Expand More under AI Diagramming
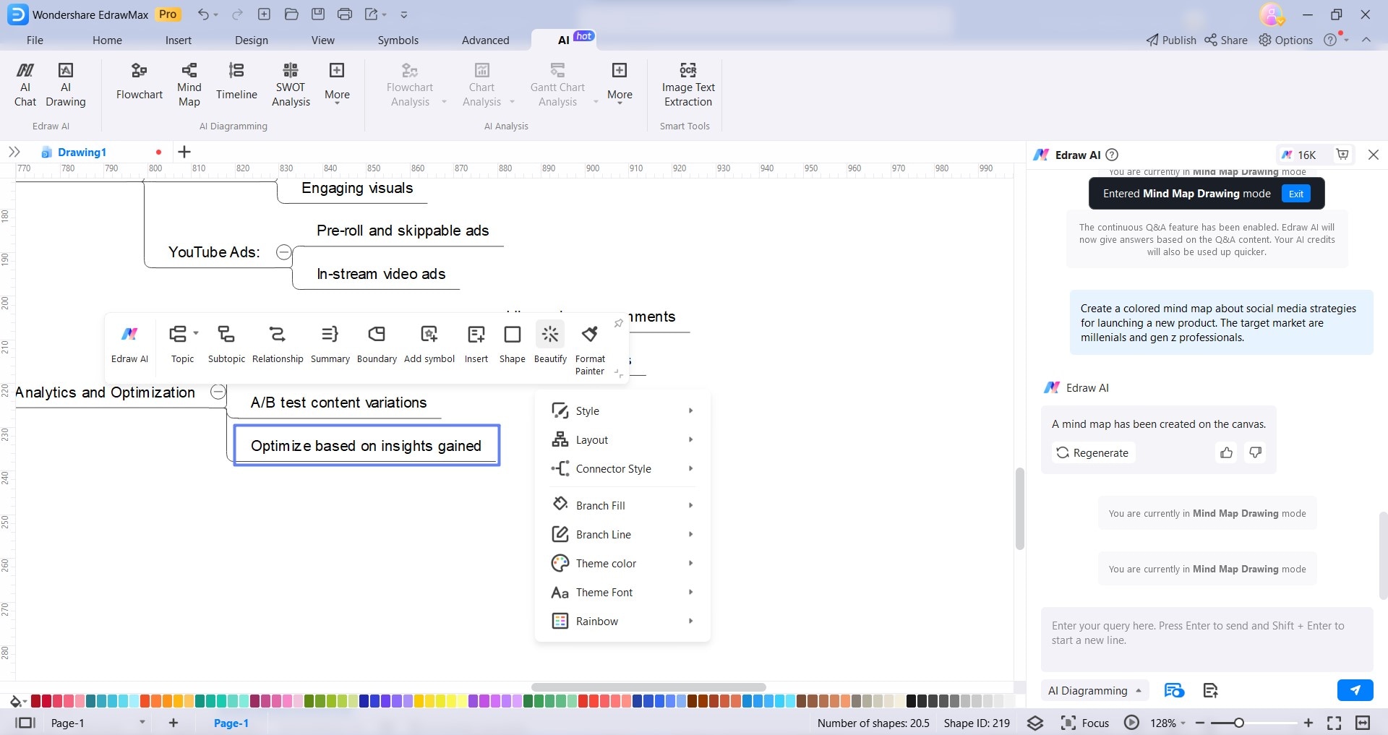The image size is (1388, 735). pyautogui.click(x=337, y=85)
